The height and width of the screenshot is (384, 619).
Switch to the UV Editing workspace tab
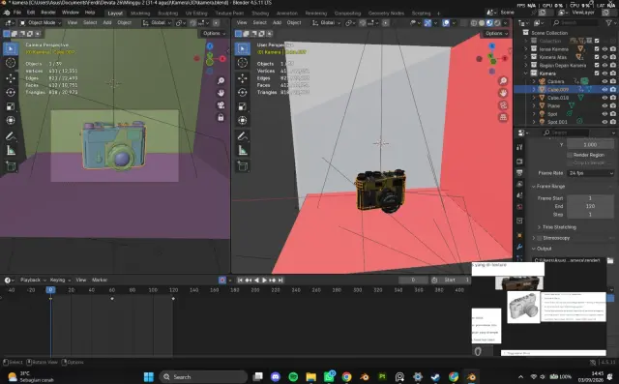coord(196,13)
